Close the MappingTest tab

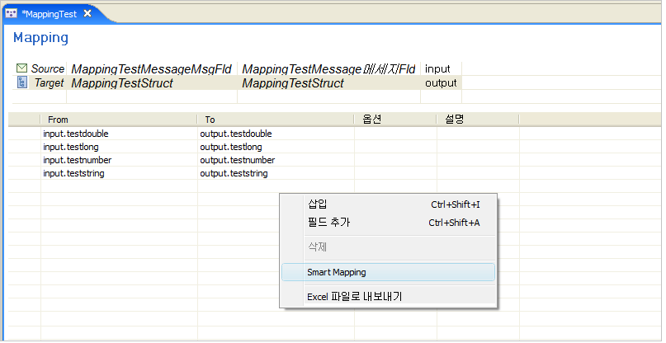point(87,13)
